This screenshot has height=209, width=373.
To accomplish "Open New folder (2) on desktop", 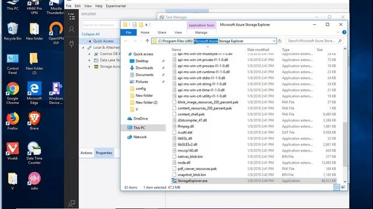I will coord(34,64).
